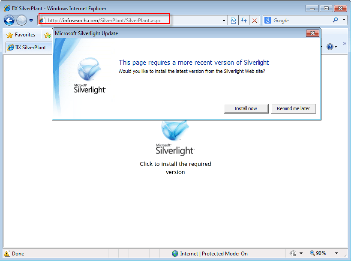The width and height of the screenshot is (351, 261).
Task: Click the Remind me later button
Action: pyautogui.click(x=294, y=108)
